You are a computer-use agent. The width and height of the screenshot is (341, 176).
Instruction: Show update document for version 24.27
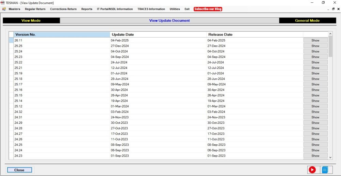pos(315,134)
